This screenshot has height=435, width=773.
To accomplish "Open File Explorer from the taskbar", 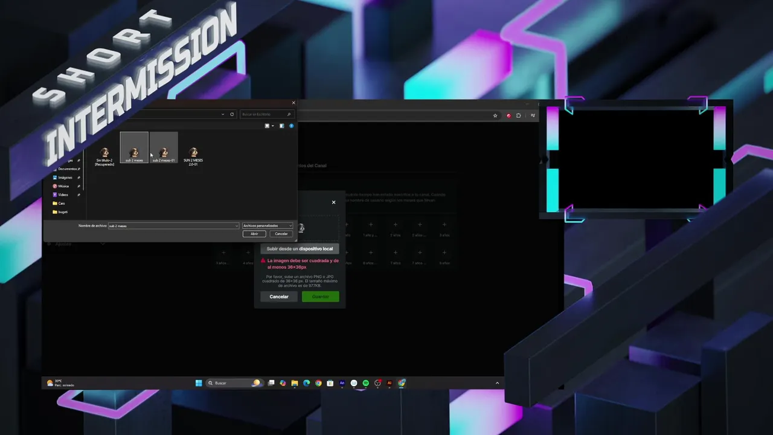I will [295, 383].
